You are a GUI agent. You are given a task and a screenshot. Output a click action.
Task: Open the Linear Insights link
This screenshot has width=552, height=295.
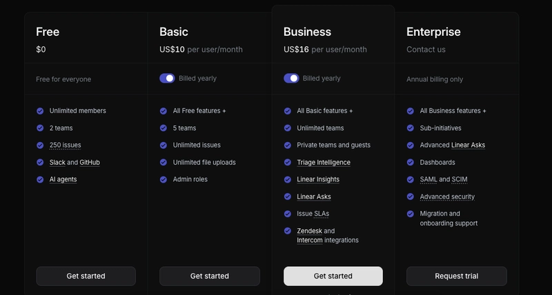click(318, 179)
